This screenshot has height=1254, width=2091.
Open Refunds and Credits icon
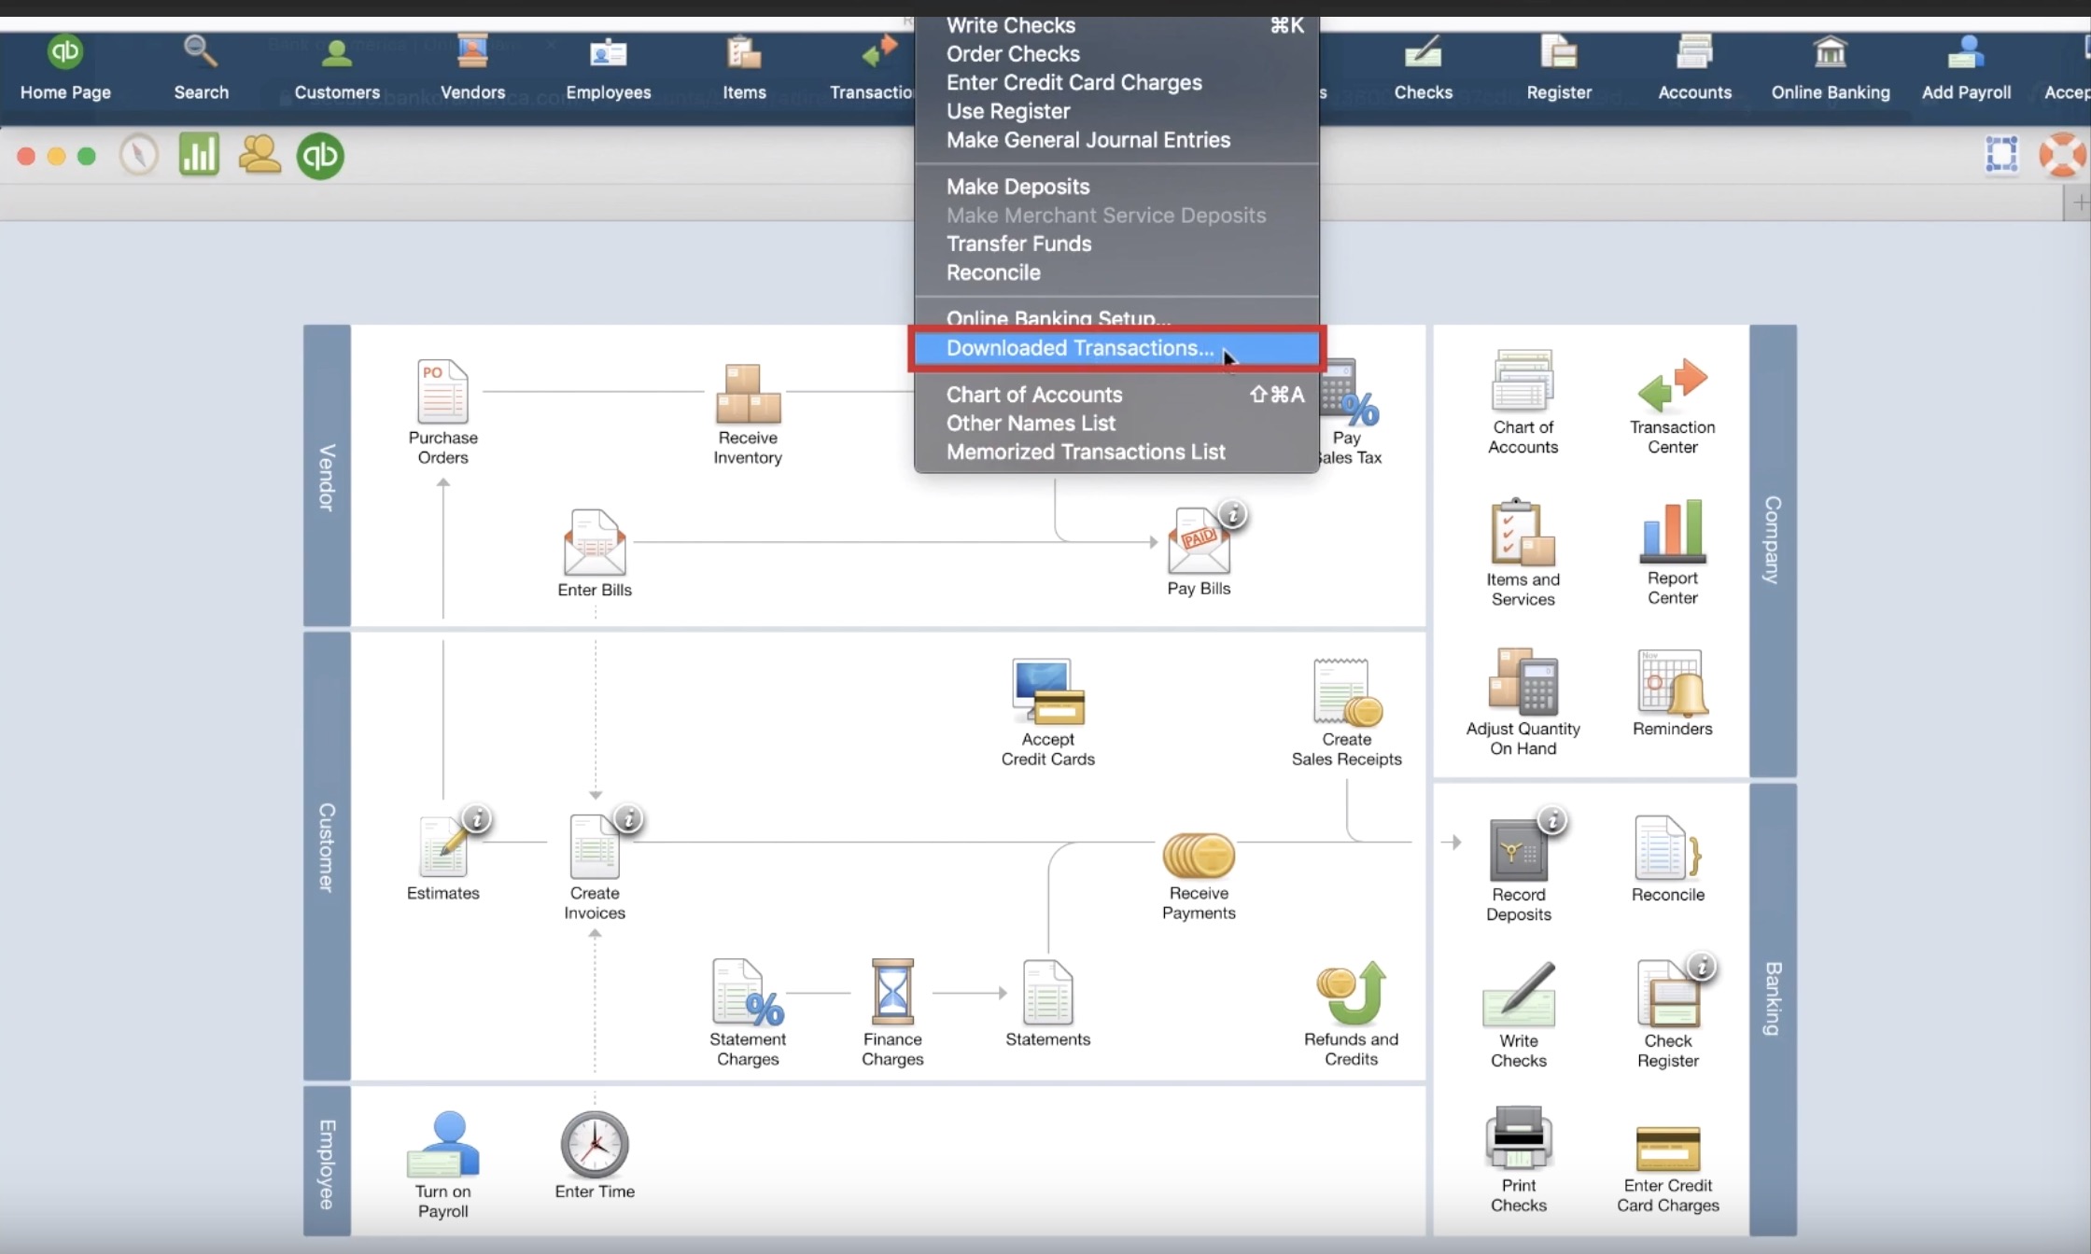pos(1351,993)
